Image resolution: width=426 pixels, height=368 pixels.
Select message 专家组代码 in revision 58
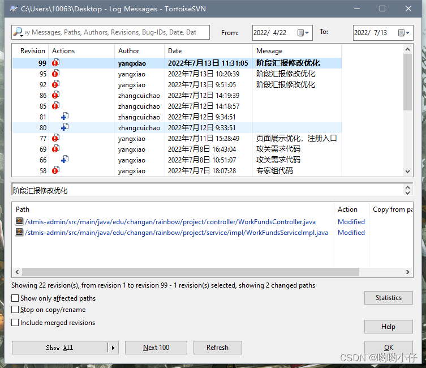(x=275, y=170)
